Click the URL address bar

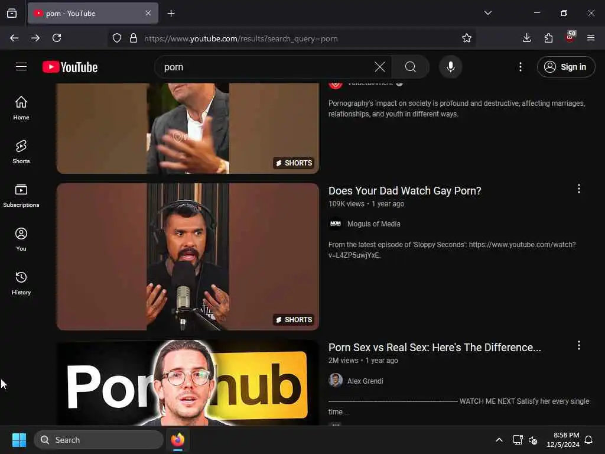pos(293,38)
